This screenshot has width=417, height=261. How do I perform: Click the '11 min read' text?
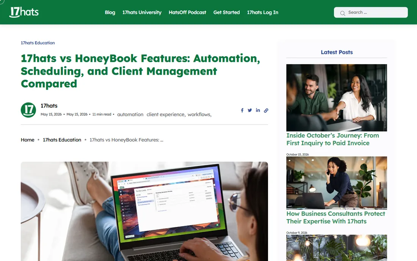click(x=102, y=115)
